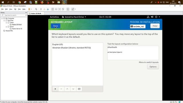Collapse the Server folder node
183x103 pixels.
click(x=6, y=27)
